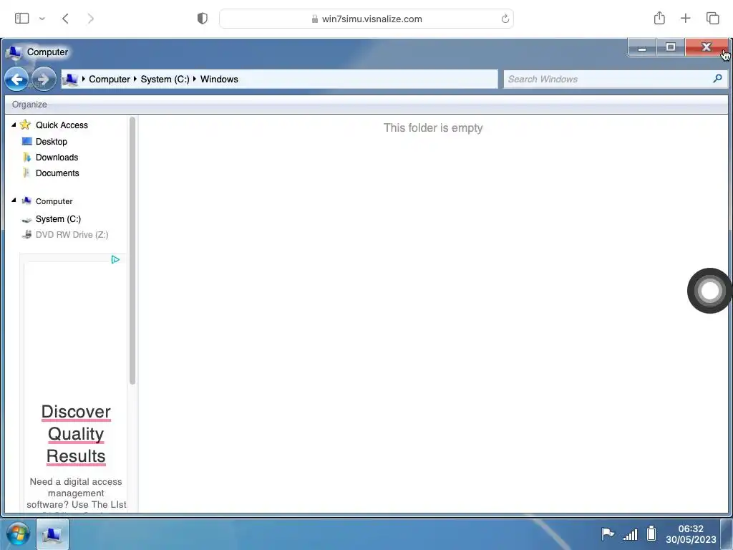Click the Desktop icon in sidebar
This screenshot has width=733, height=550.
point(27,141)
